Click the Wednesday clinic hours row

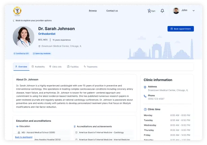pos(167,125)
